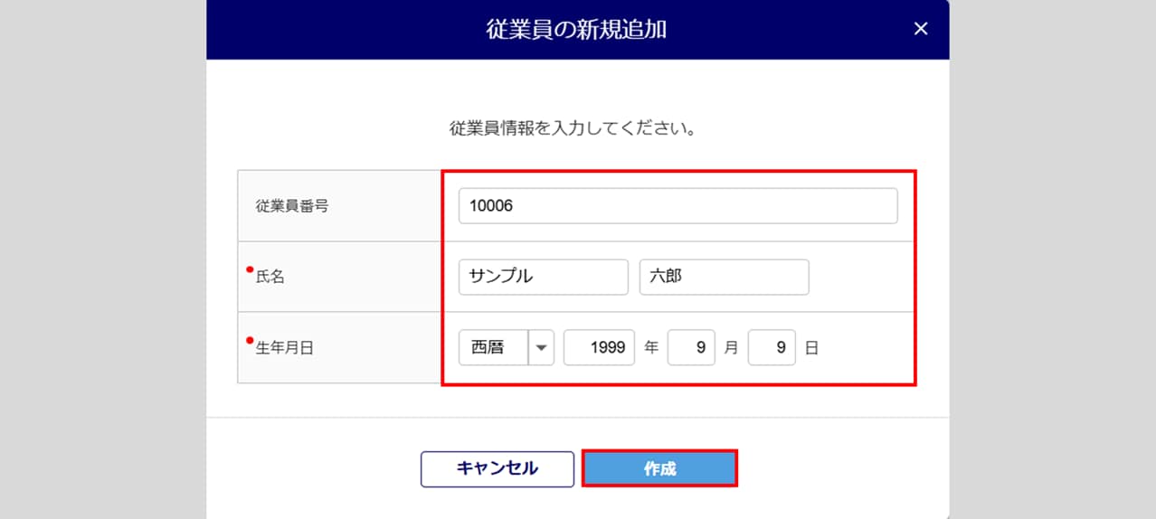Close the 従業員の新規追加 dialog
Image resolution: width=1156 pixels, height=519 pixels.
(x=921, y=29)
